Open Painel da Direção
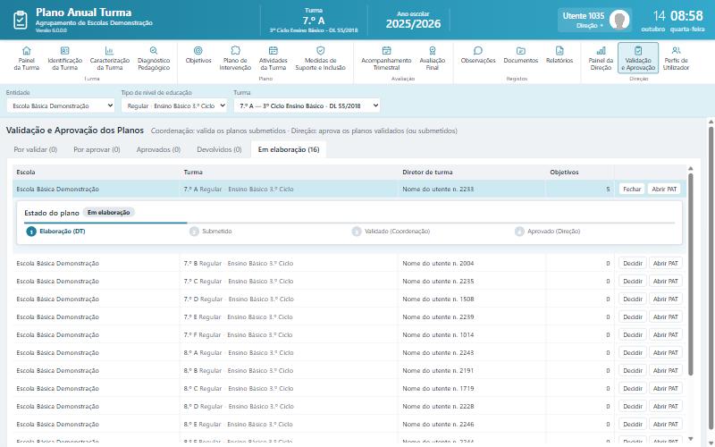The image size is (715, 447). click(x=601, y=58)
